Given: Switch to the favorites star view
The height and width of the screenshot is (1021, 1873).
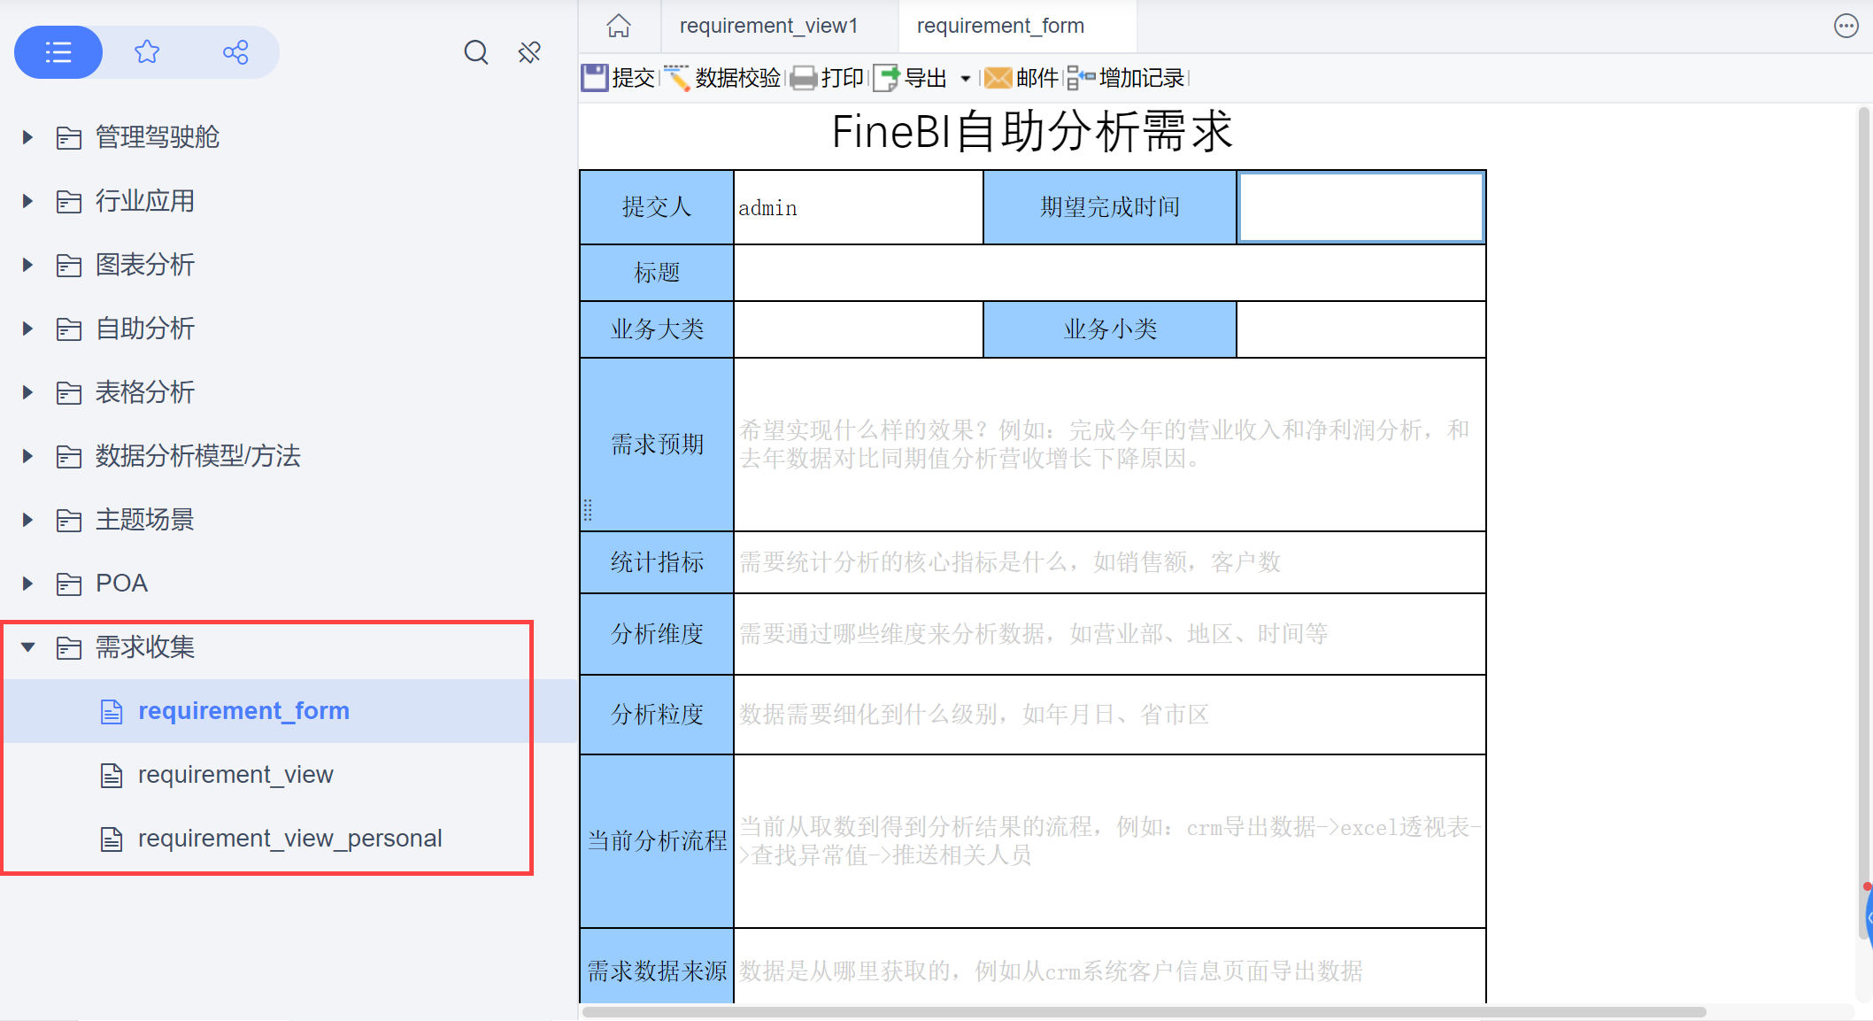Looking at the screenshot, I should [x=147, y=52].
